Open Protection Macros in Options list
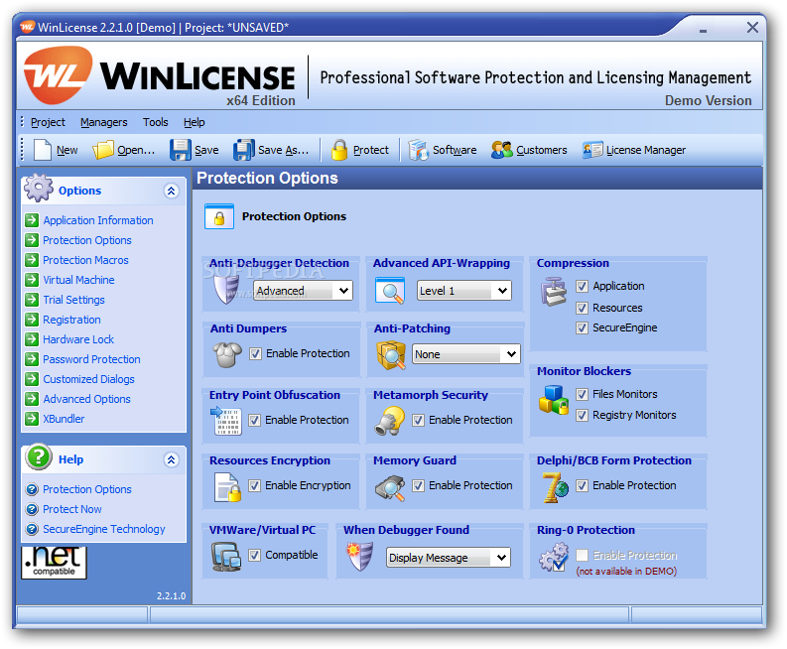The image size is (787, 649). [x=85, y=260]
